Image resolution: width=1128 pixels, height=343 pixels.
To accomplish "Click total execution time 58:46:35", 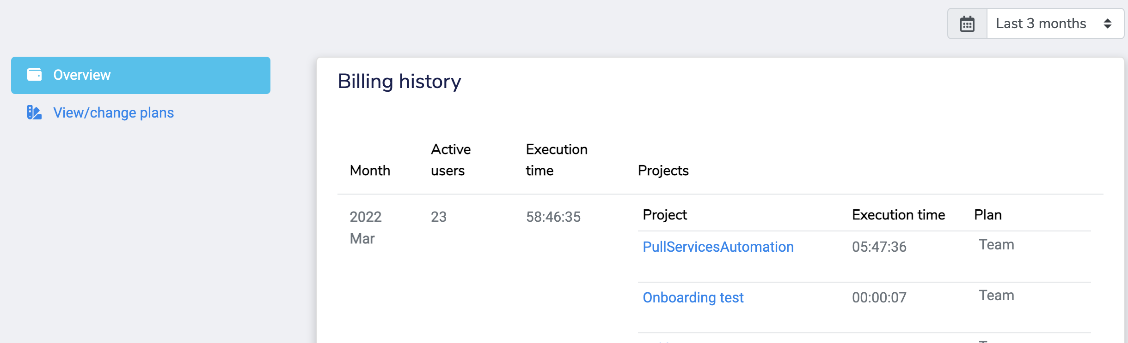I will coord(553,217).
